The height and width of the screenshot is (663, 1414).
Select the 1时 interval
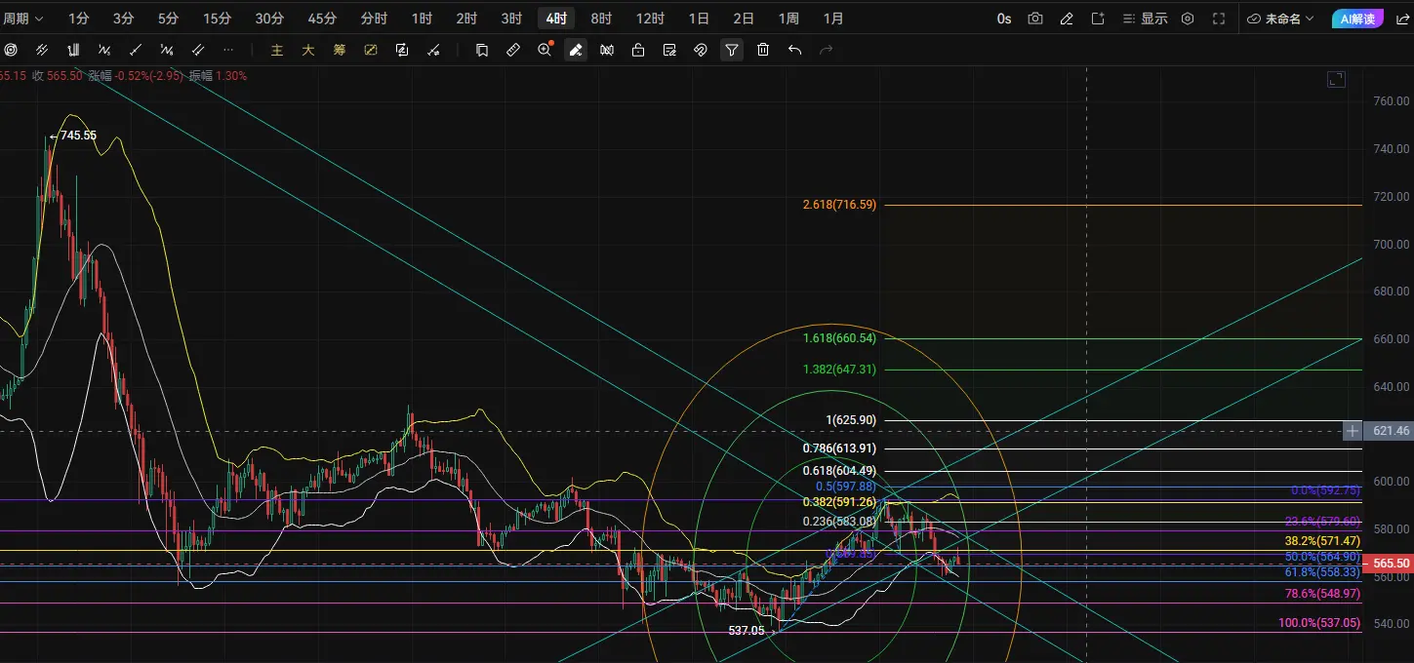coord(422,19)
